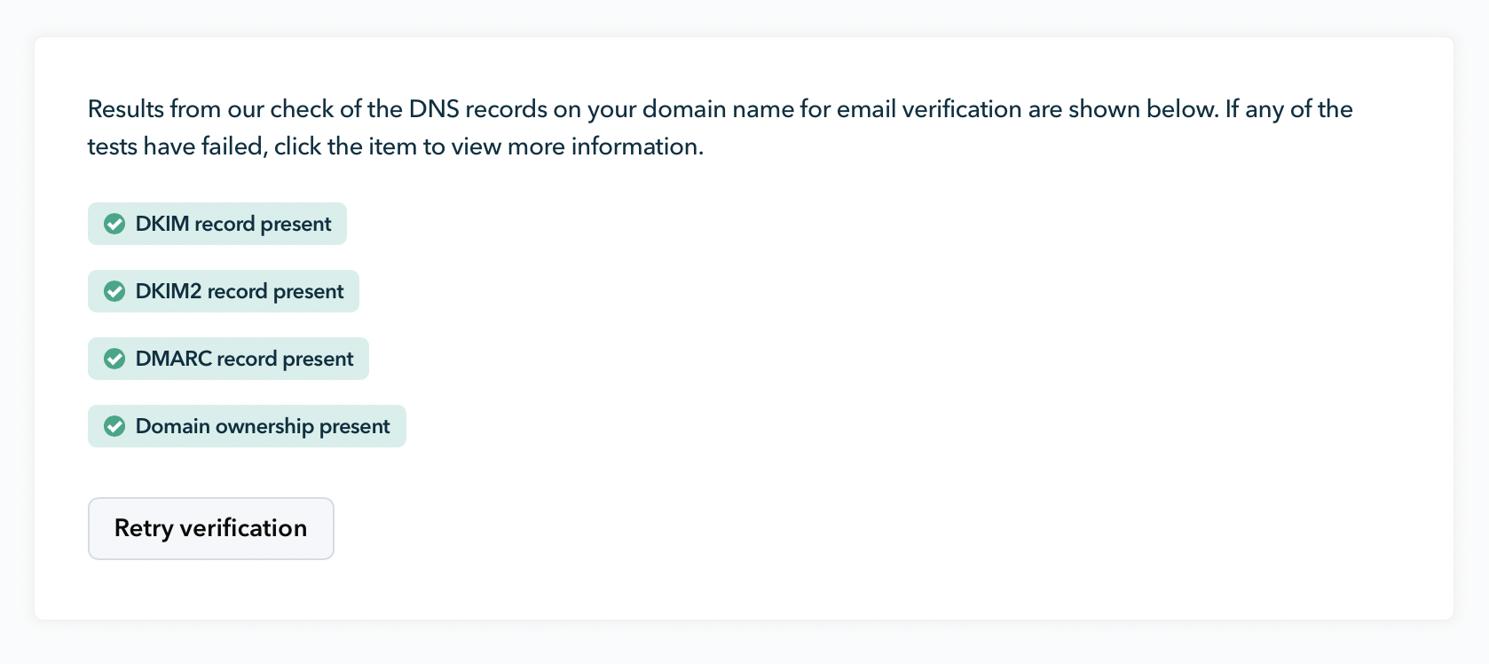Select the "DKIM2 record present" label text
This screenshot has height=664, width=1489.
pos(240,291)
